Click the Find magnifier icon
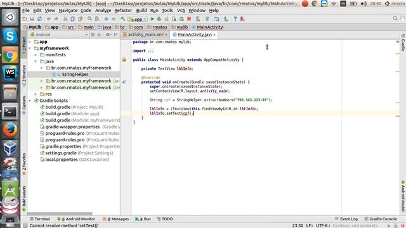Screen dimensions: 406x228 tap(89, 19)
